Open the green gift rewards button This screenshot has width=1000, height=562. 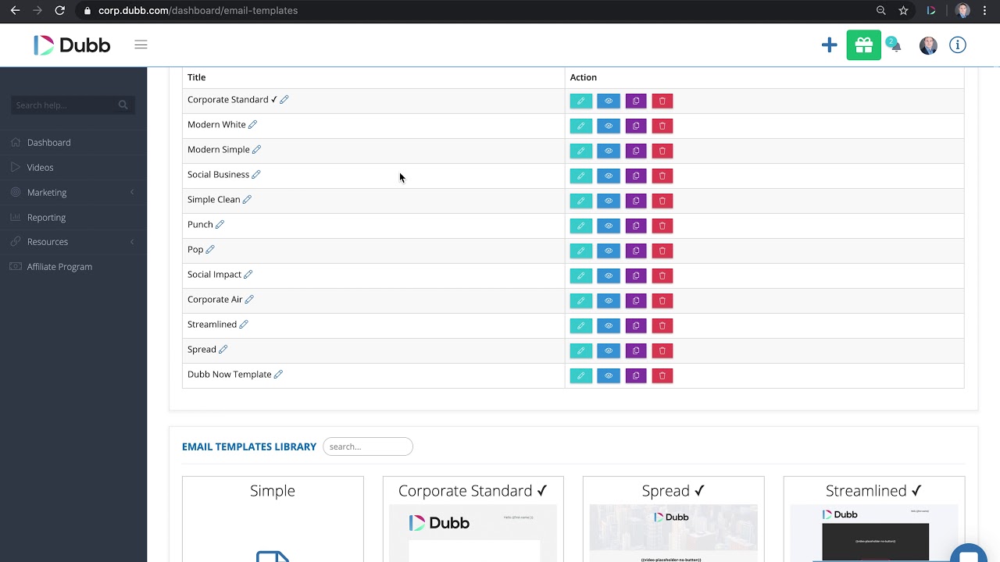[x=864, y=45]
